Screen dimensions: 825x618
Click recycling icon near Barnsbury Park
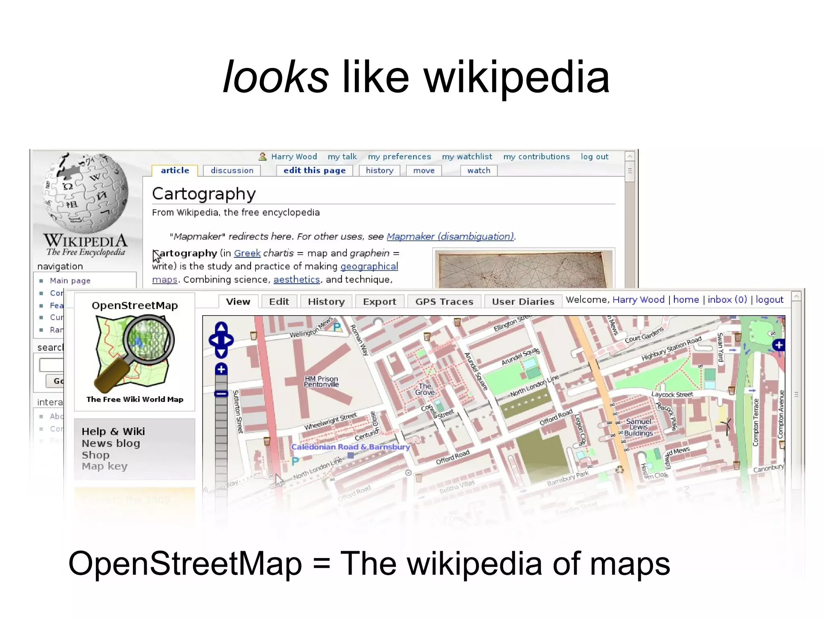tap(619, 469)
